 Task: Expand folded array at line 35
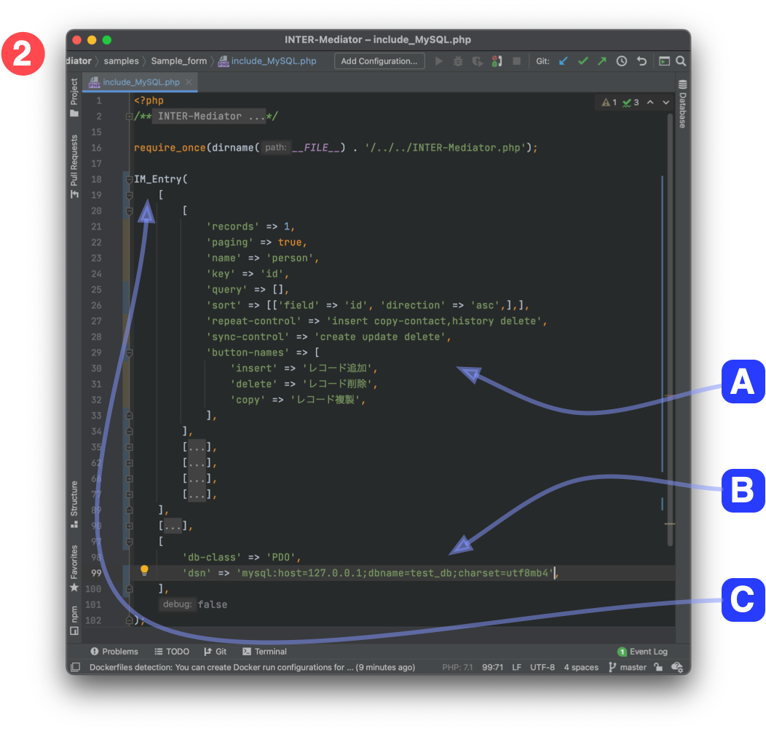click(x=129, y=447)
